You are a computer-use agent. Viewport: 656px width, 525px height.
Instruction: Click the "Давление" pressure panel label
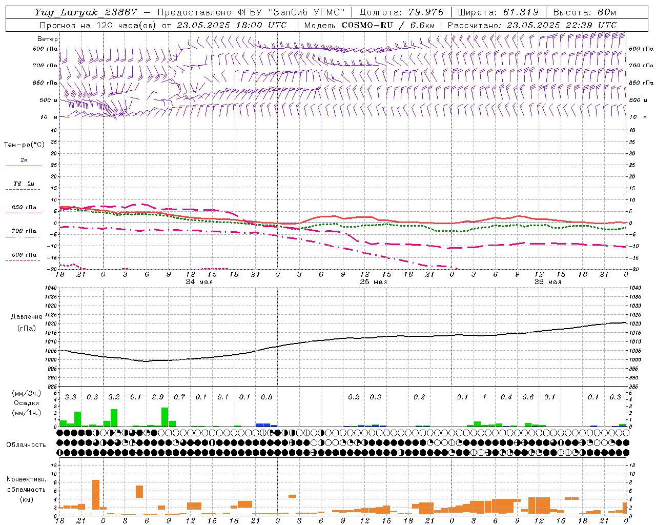(x=27, y=317)
